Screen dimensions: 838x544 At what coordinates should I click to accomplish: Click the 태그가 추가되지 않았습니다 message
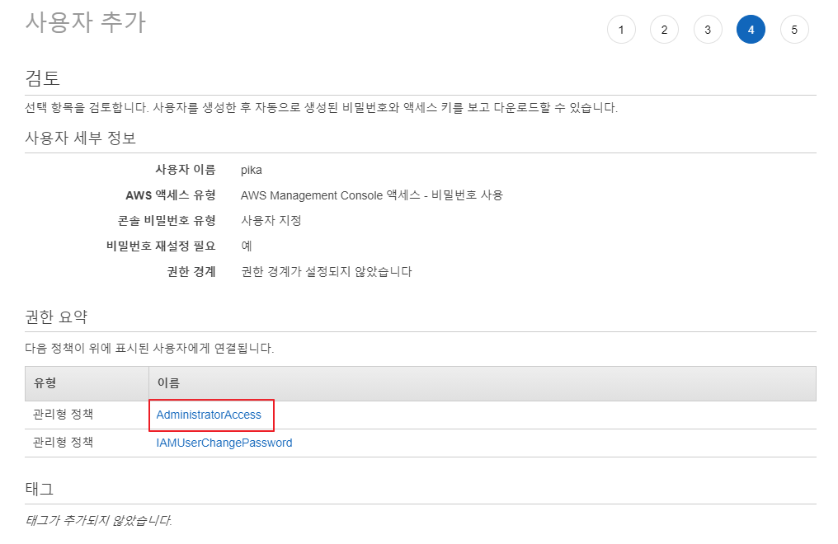pos(98,520)
